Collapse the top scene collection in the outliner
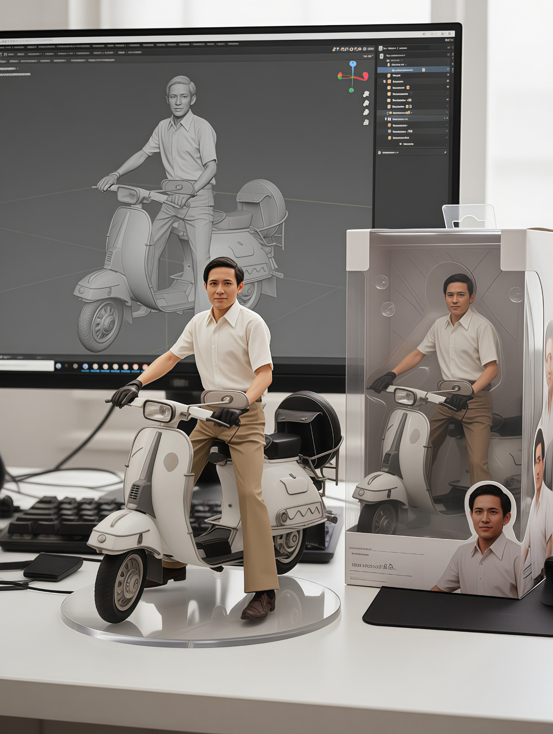The image size is (553, 734). 381,56
